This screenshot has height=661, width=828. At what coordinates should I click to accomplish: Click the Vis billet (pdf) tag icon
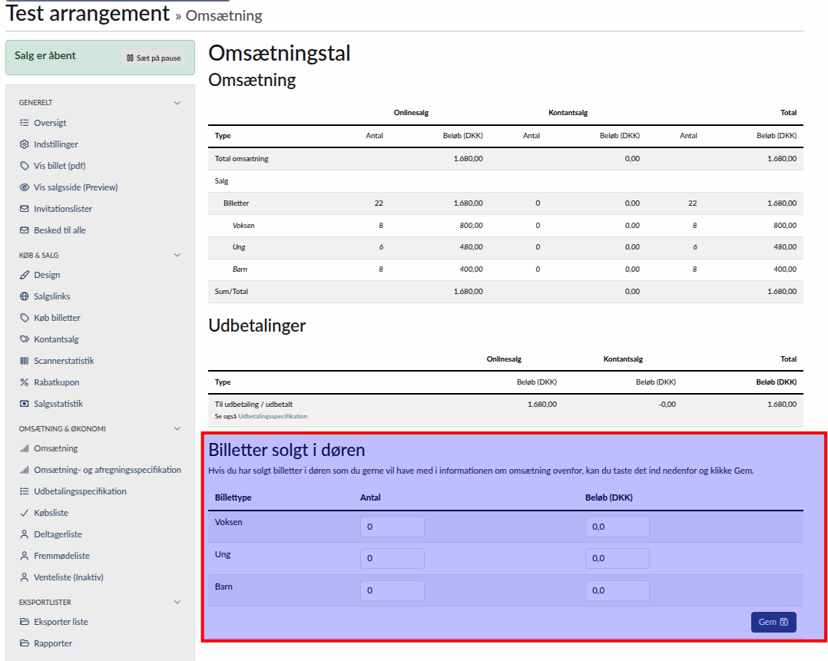25,166
